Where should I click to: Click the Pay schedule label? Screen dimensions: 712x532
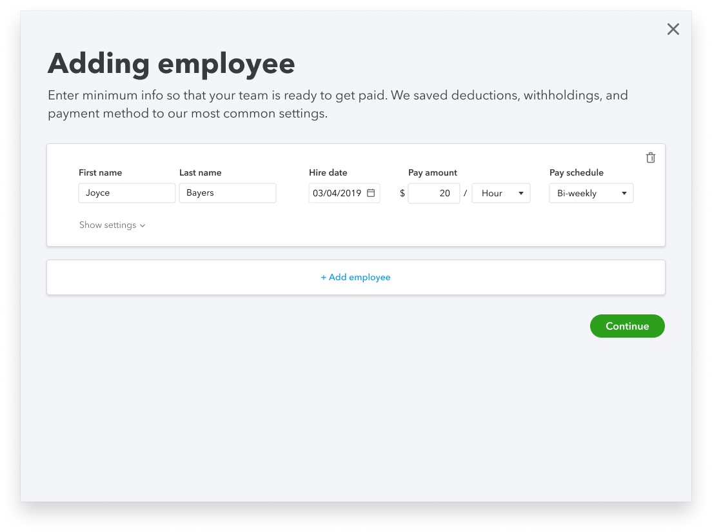tap(576, 172)
